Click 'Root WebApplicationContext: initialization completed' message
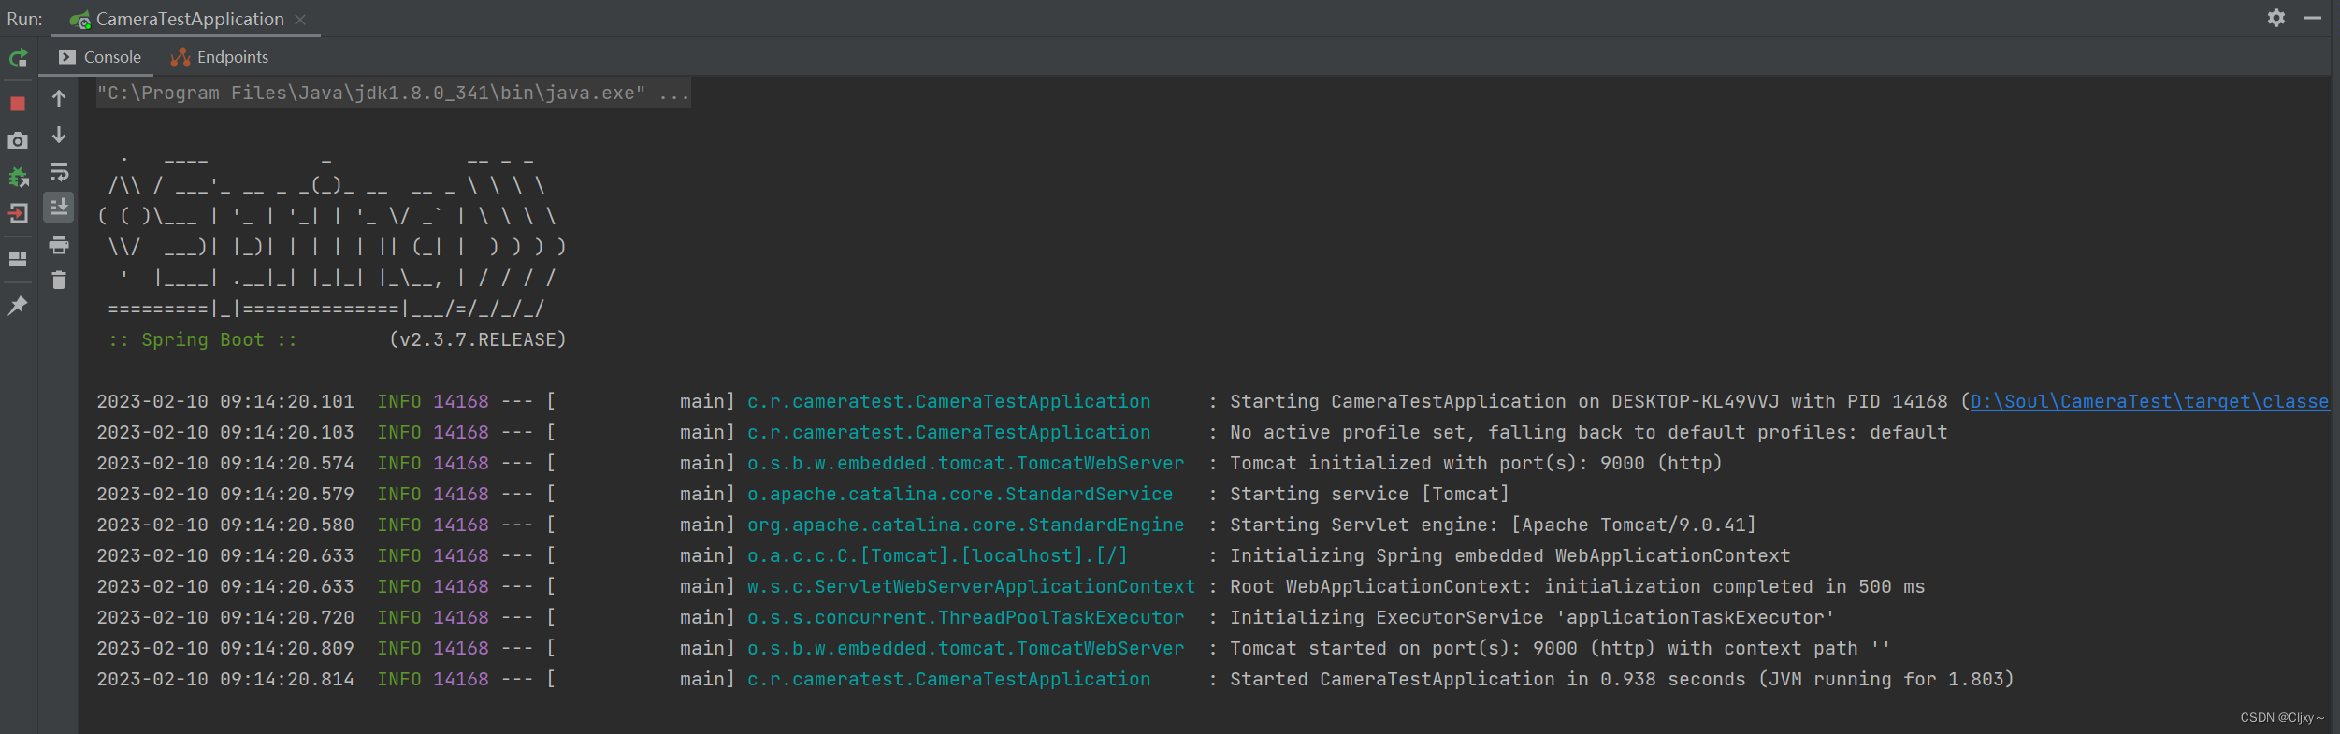 tap(1577, 586)
